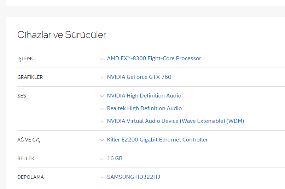Screen dimensions: 285x189
Task: Open NVIDIA Virtual Audio Device (WDM) link
Action: (x=175, y=121)
